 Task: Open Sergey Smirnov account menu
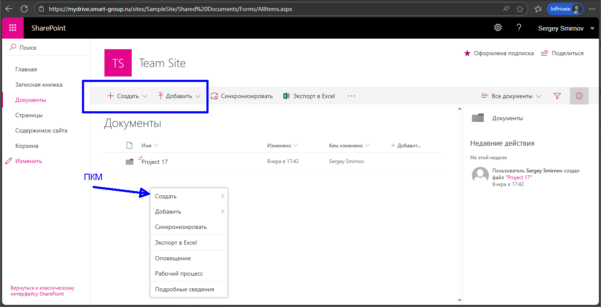[566, 28]
